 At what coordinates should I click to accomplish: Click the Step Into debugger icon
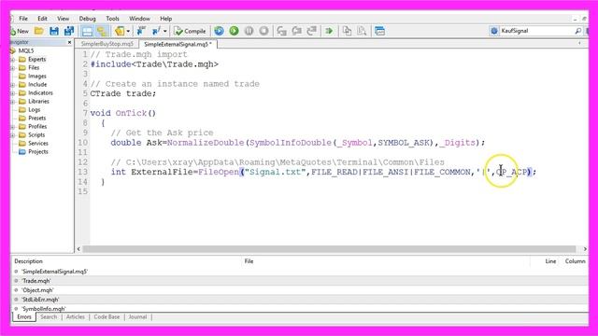282,31
